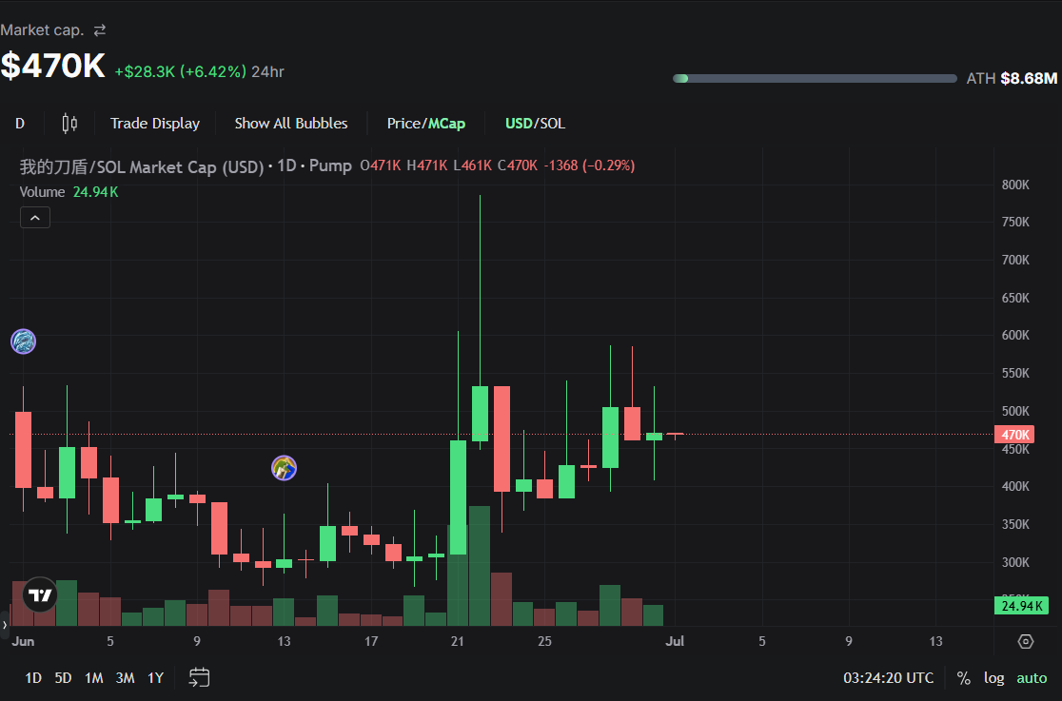Image resolution: width=1062 pixels, height=701 pixels.
Task: Expand the left panel arrow at chart edge
Action: click(x=4, y=625)
